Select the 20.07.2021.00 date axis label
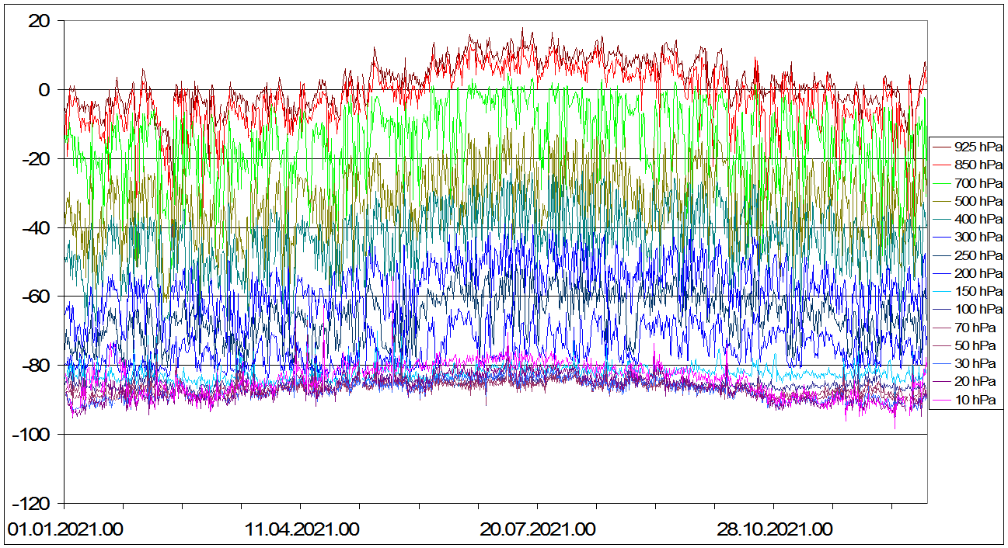1008x548 pixels. (x=538, y=530)
